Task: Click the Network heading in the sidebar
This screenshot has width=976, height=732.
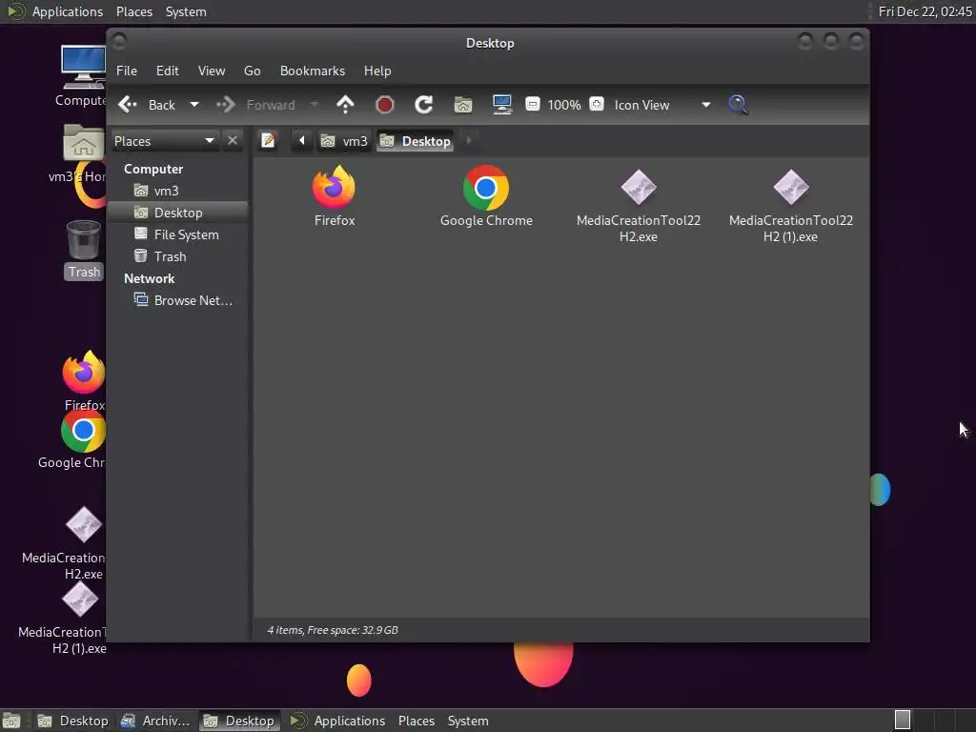Action: 149,278
